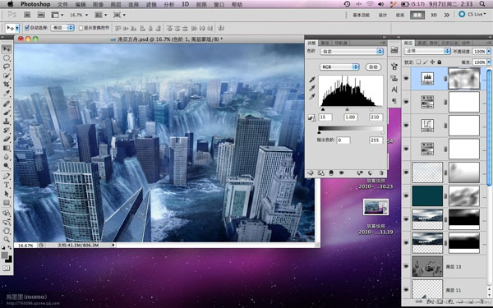493x308 pixels.
Task: Select the Crop tool
Action: point(7,85)
